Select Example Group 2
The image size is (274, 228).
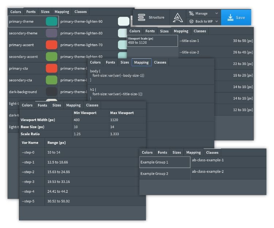coord(165,174)
